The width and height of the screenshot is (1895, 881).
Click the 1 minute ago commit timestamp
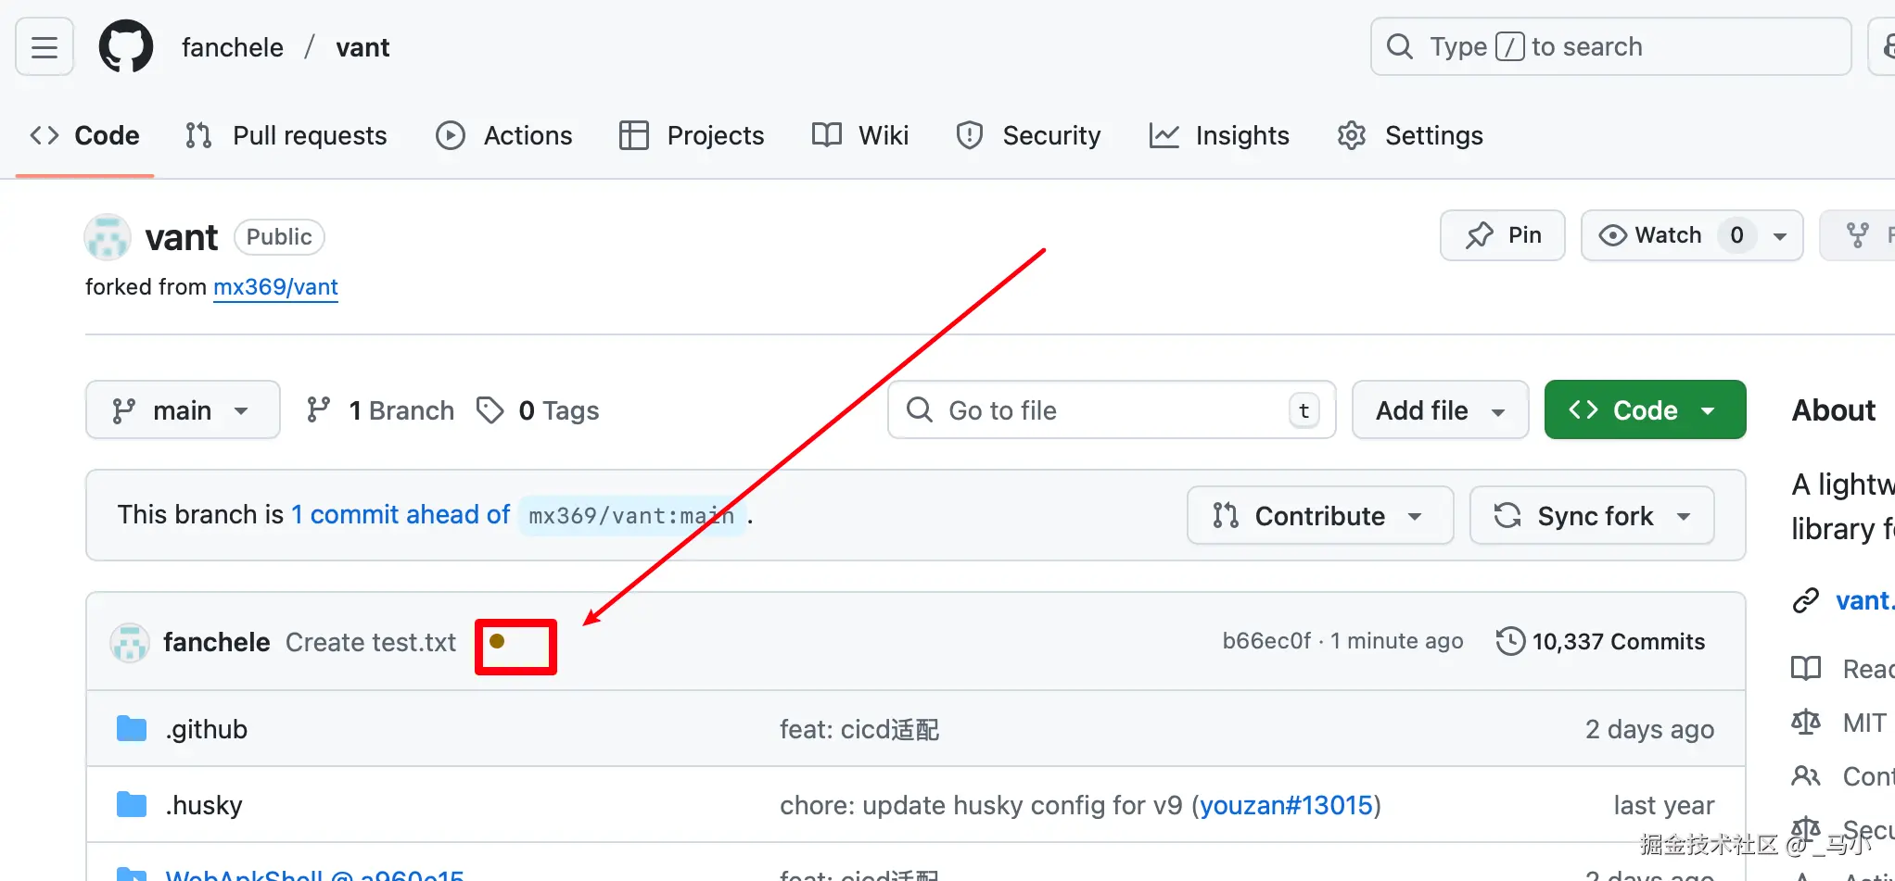click(1396, 641)
